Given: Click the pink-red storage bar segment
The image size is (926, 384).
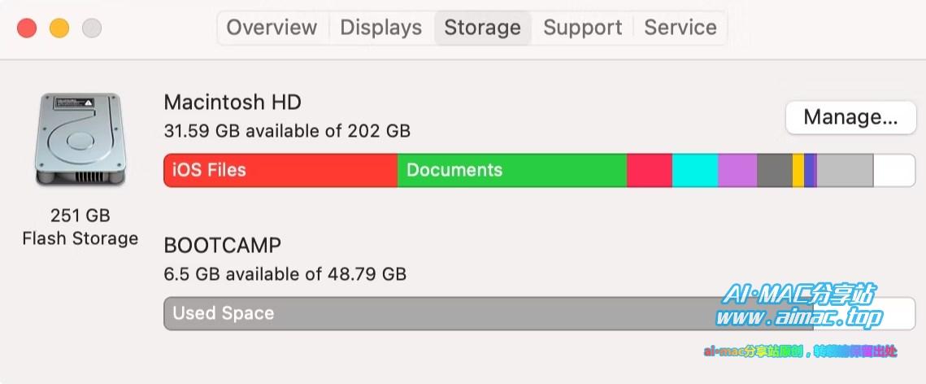Looking at the screenshot, I should pos(650,170).
